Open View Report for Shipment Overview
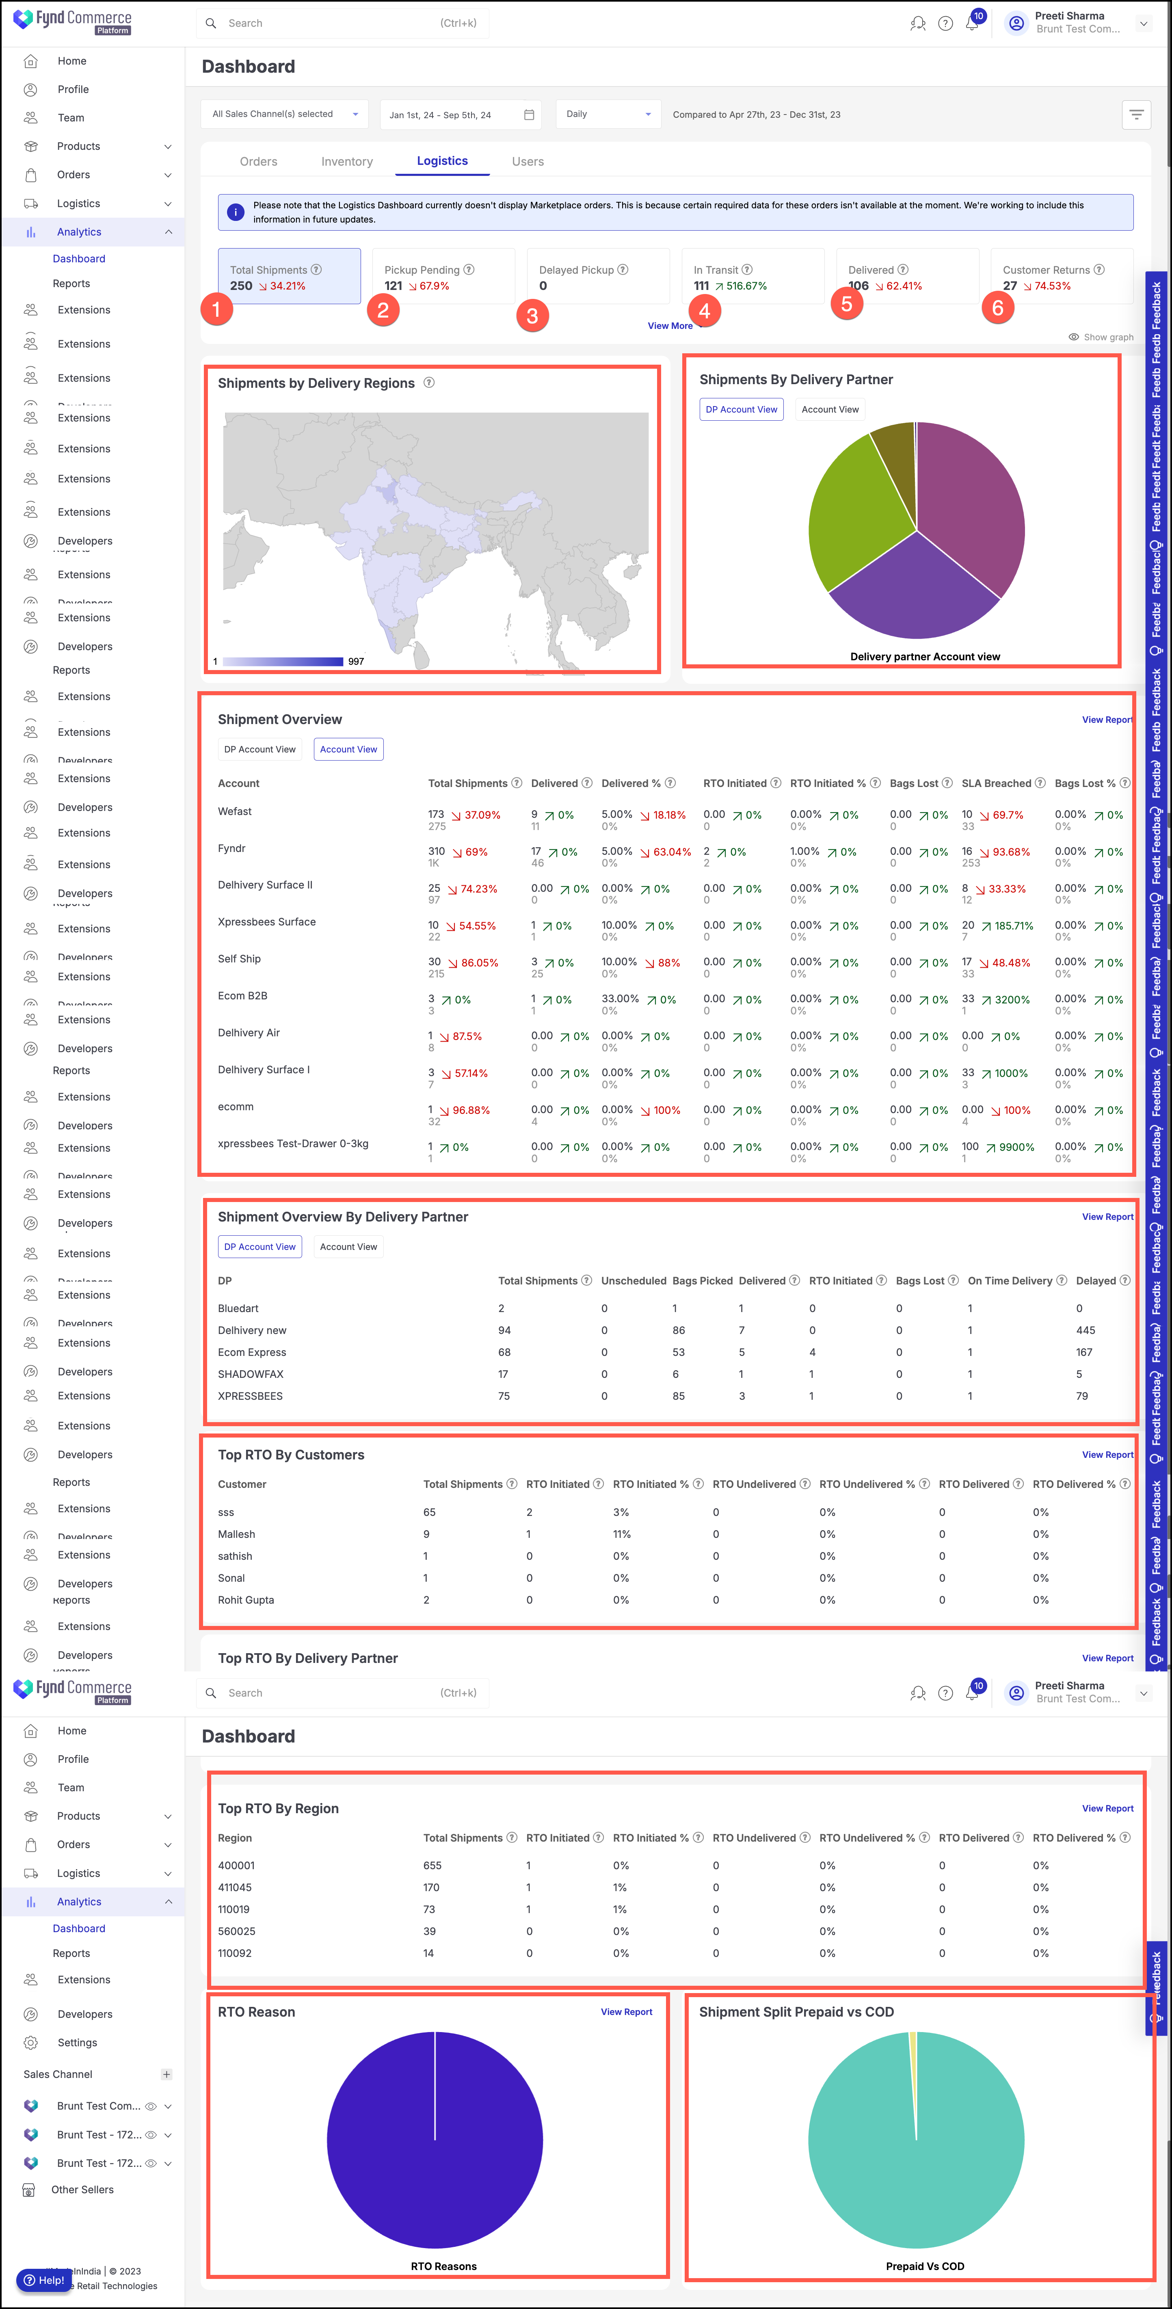The image size is (1172, 2309). (1107, 720)
